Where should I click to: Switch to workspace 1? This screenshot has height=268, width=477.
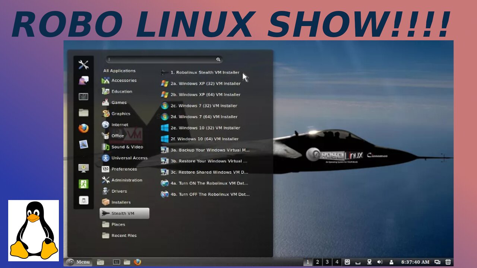[x=308, y=262]
